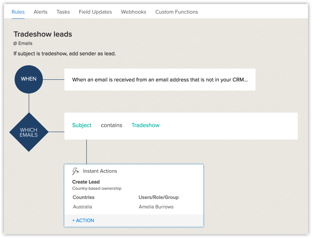Open the Alerts tab
312x238 pixels.
(x=41, y=12)
